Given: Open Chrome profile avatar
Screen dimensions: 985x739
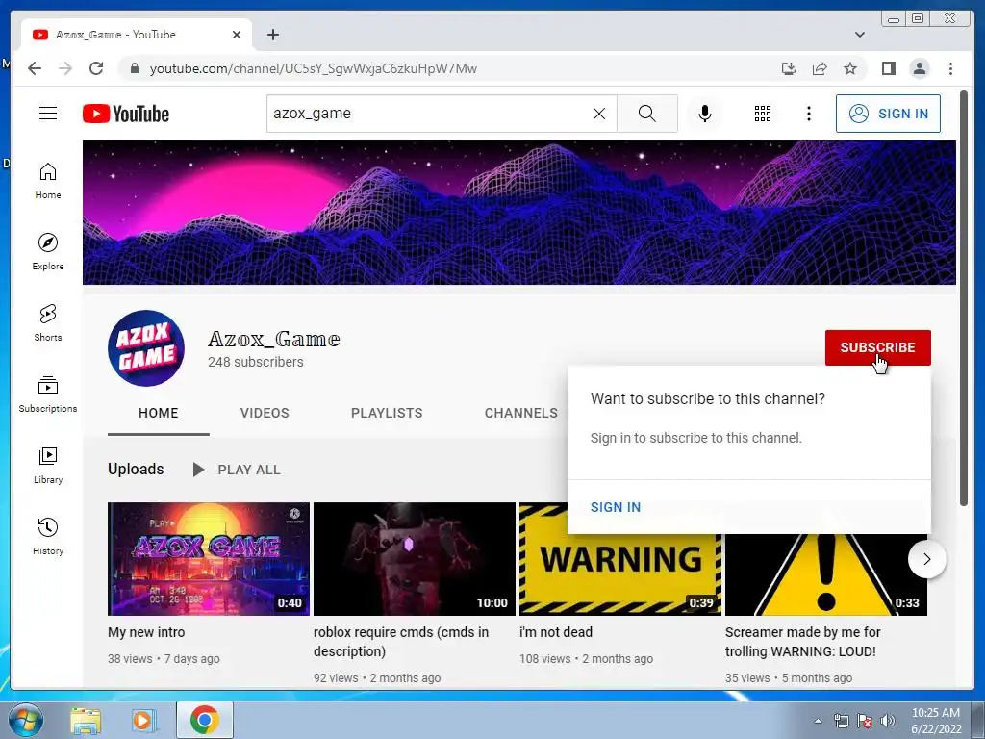Looking at the screenshot, I should tap(919, 68).
